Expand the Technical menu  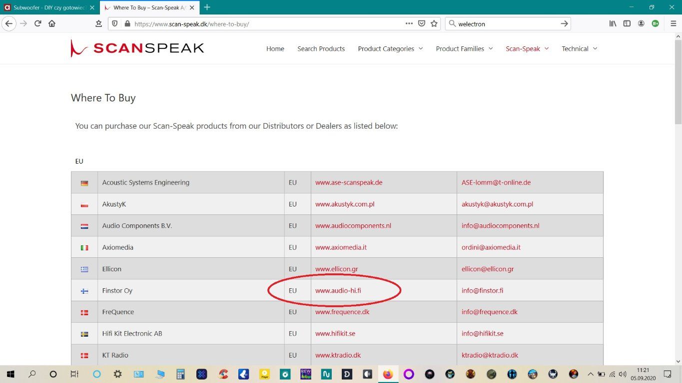click(x=579, y=48)
